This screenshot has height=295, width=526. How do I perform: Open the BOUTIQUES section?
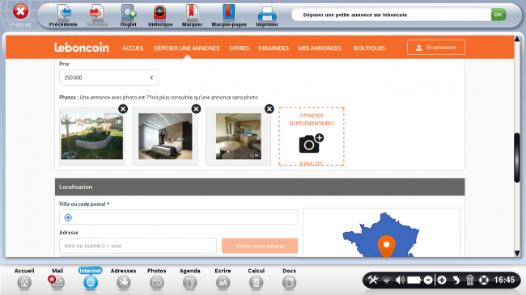[369, 48]
